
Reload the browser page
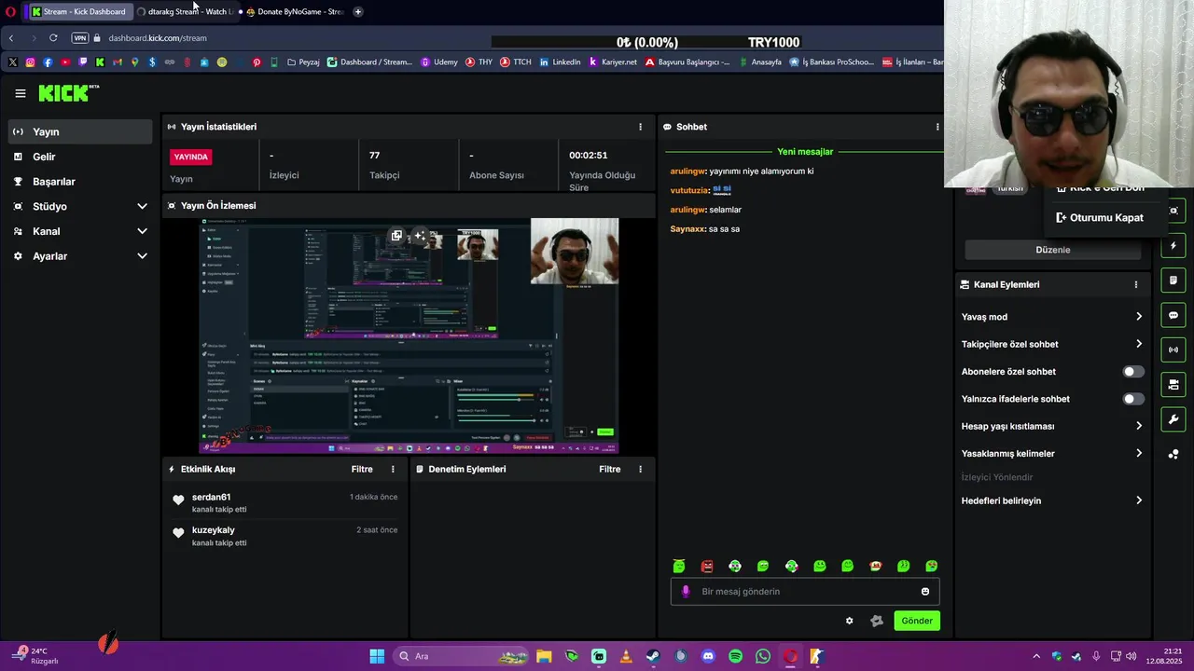click(x=53, y=38)
